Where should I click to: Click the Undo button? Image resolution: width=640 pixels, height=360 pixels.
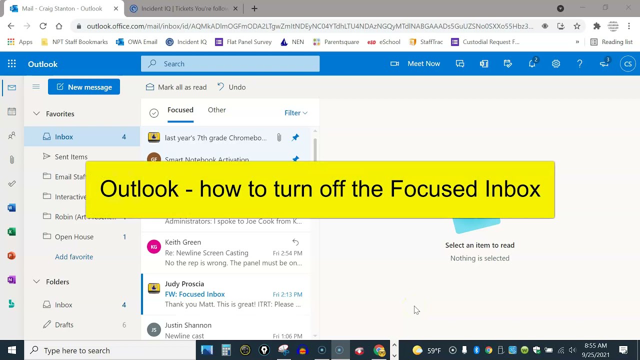pyautogui.click(x=231, y=87)
